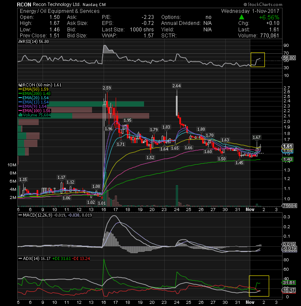Select the +DI 31.61 legend value

click(61, 259)
